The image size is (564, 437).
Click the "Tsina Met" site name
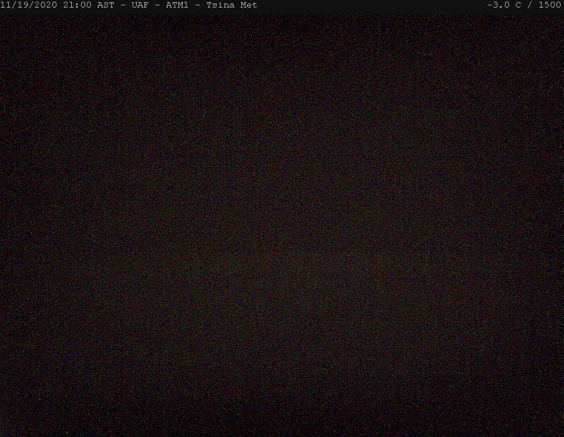tap(232, 5)
